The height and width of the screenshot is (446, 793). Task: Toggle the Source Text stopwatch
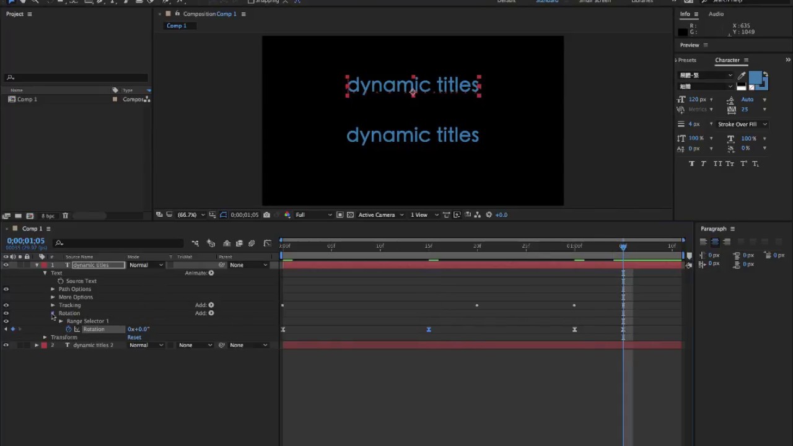click(x=61, y=281)
